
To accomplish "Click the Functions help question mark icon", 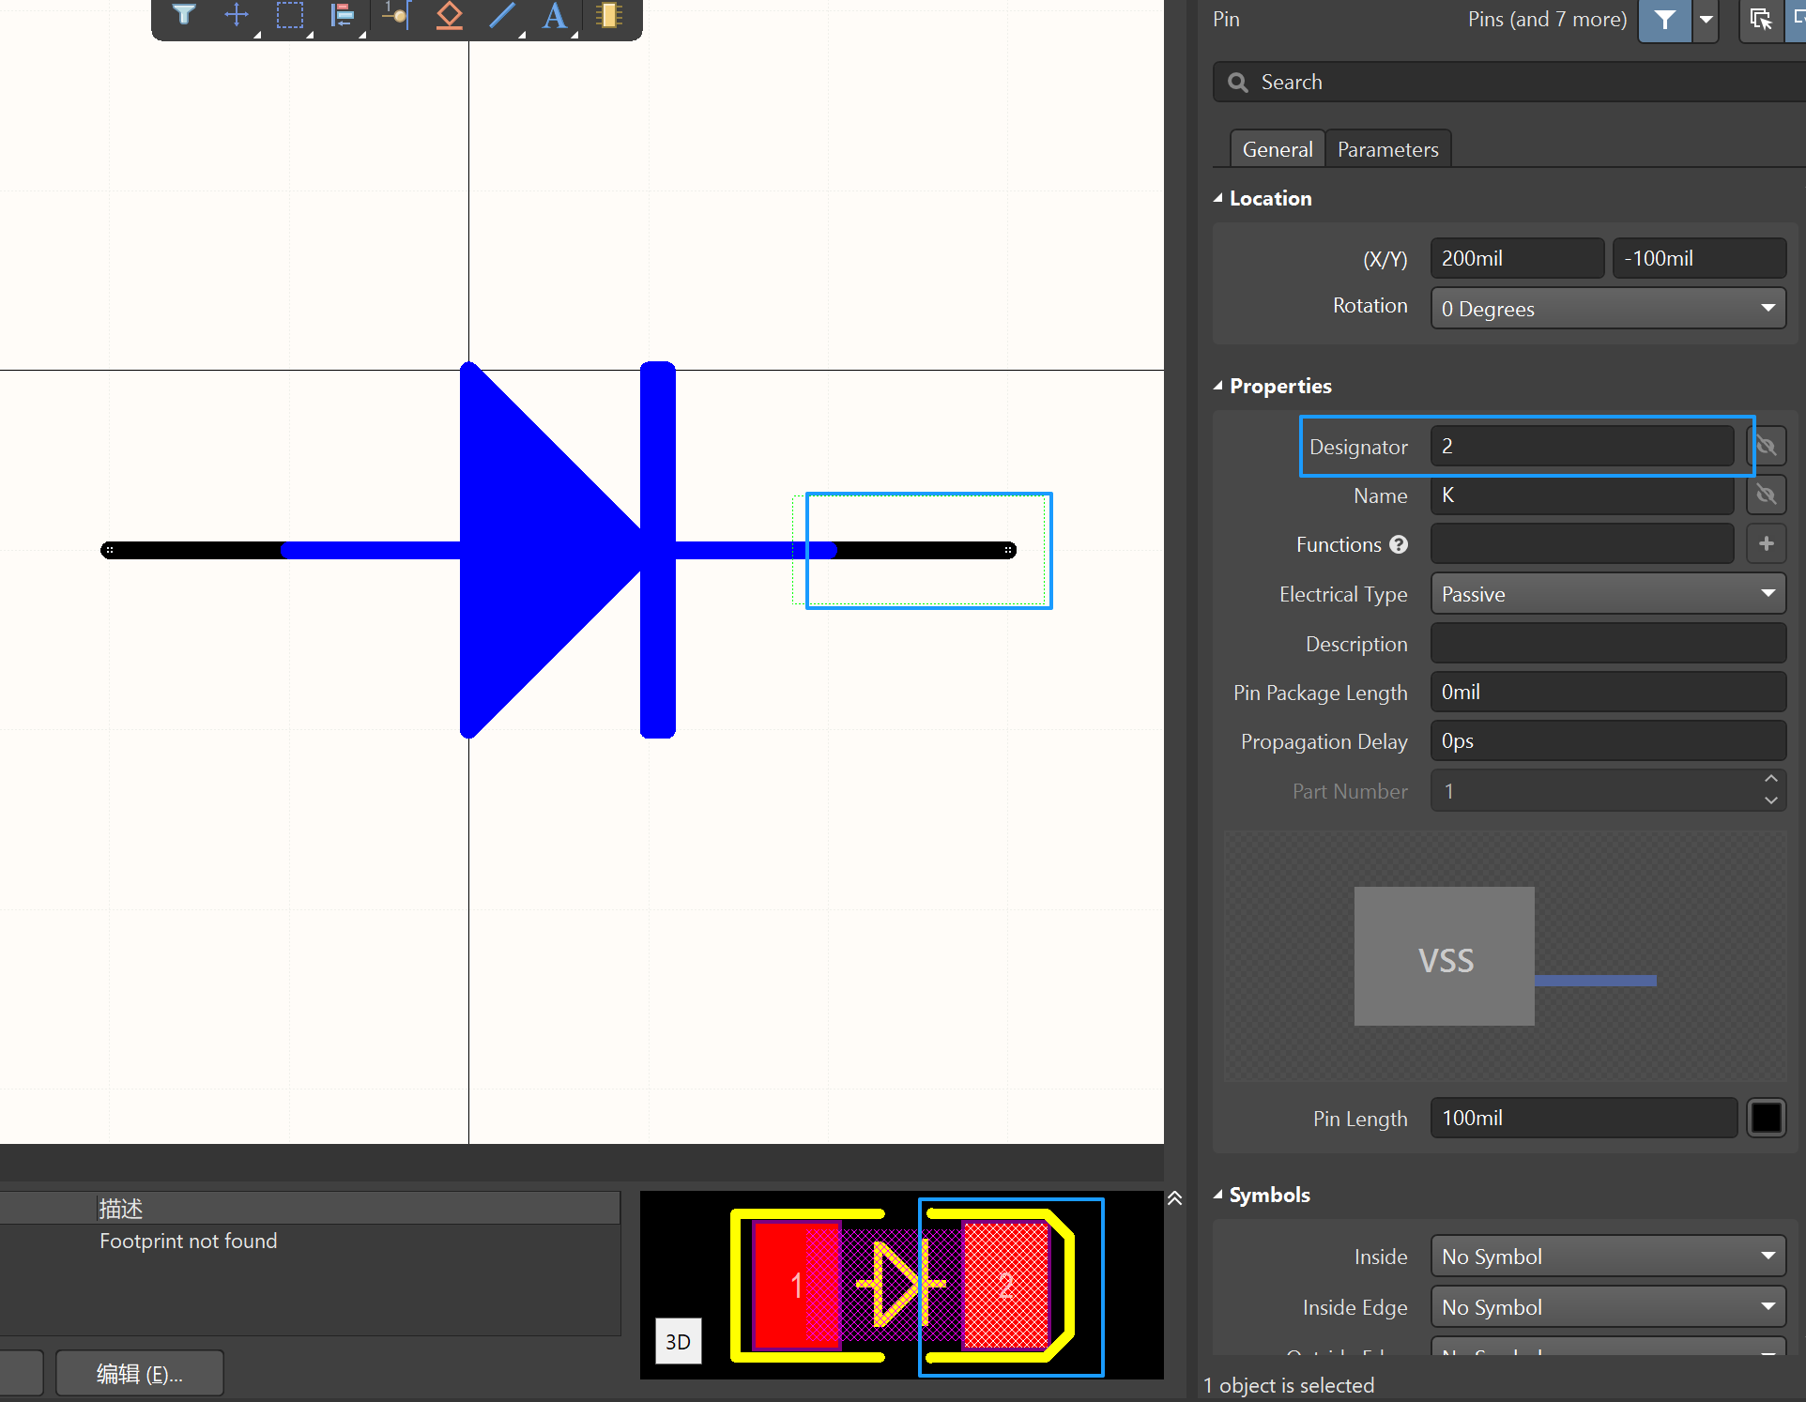I will 1399,544.
